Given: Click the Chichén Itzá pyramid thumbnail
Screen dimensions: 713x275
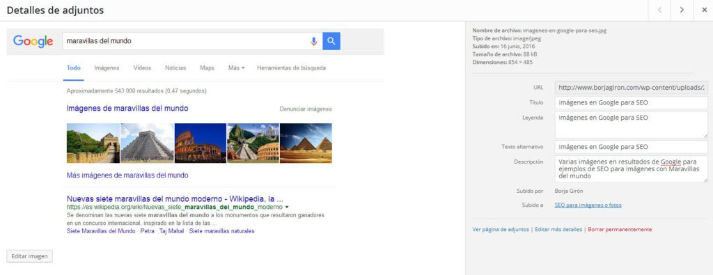Looking at the screenshot, I should 147,143.
